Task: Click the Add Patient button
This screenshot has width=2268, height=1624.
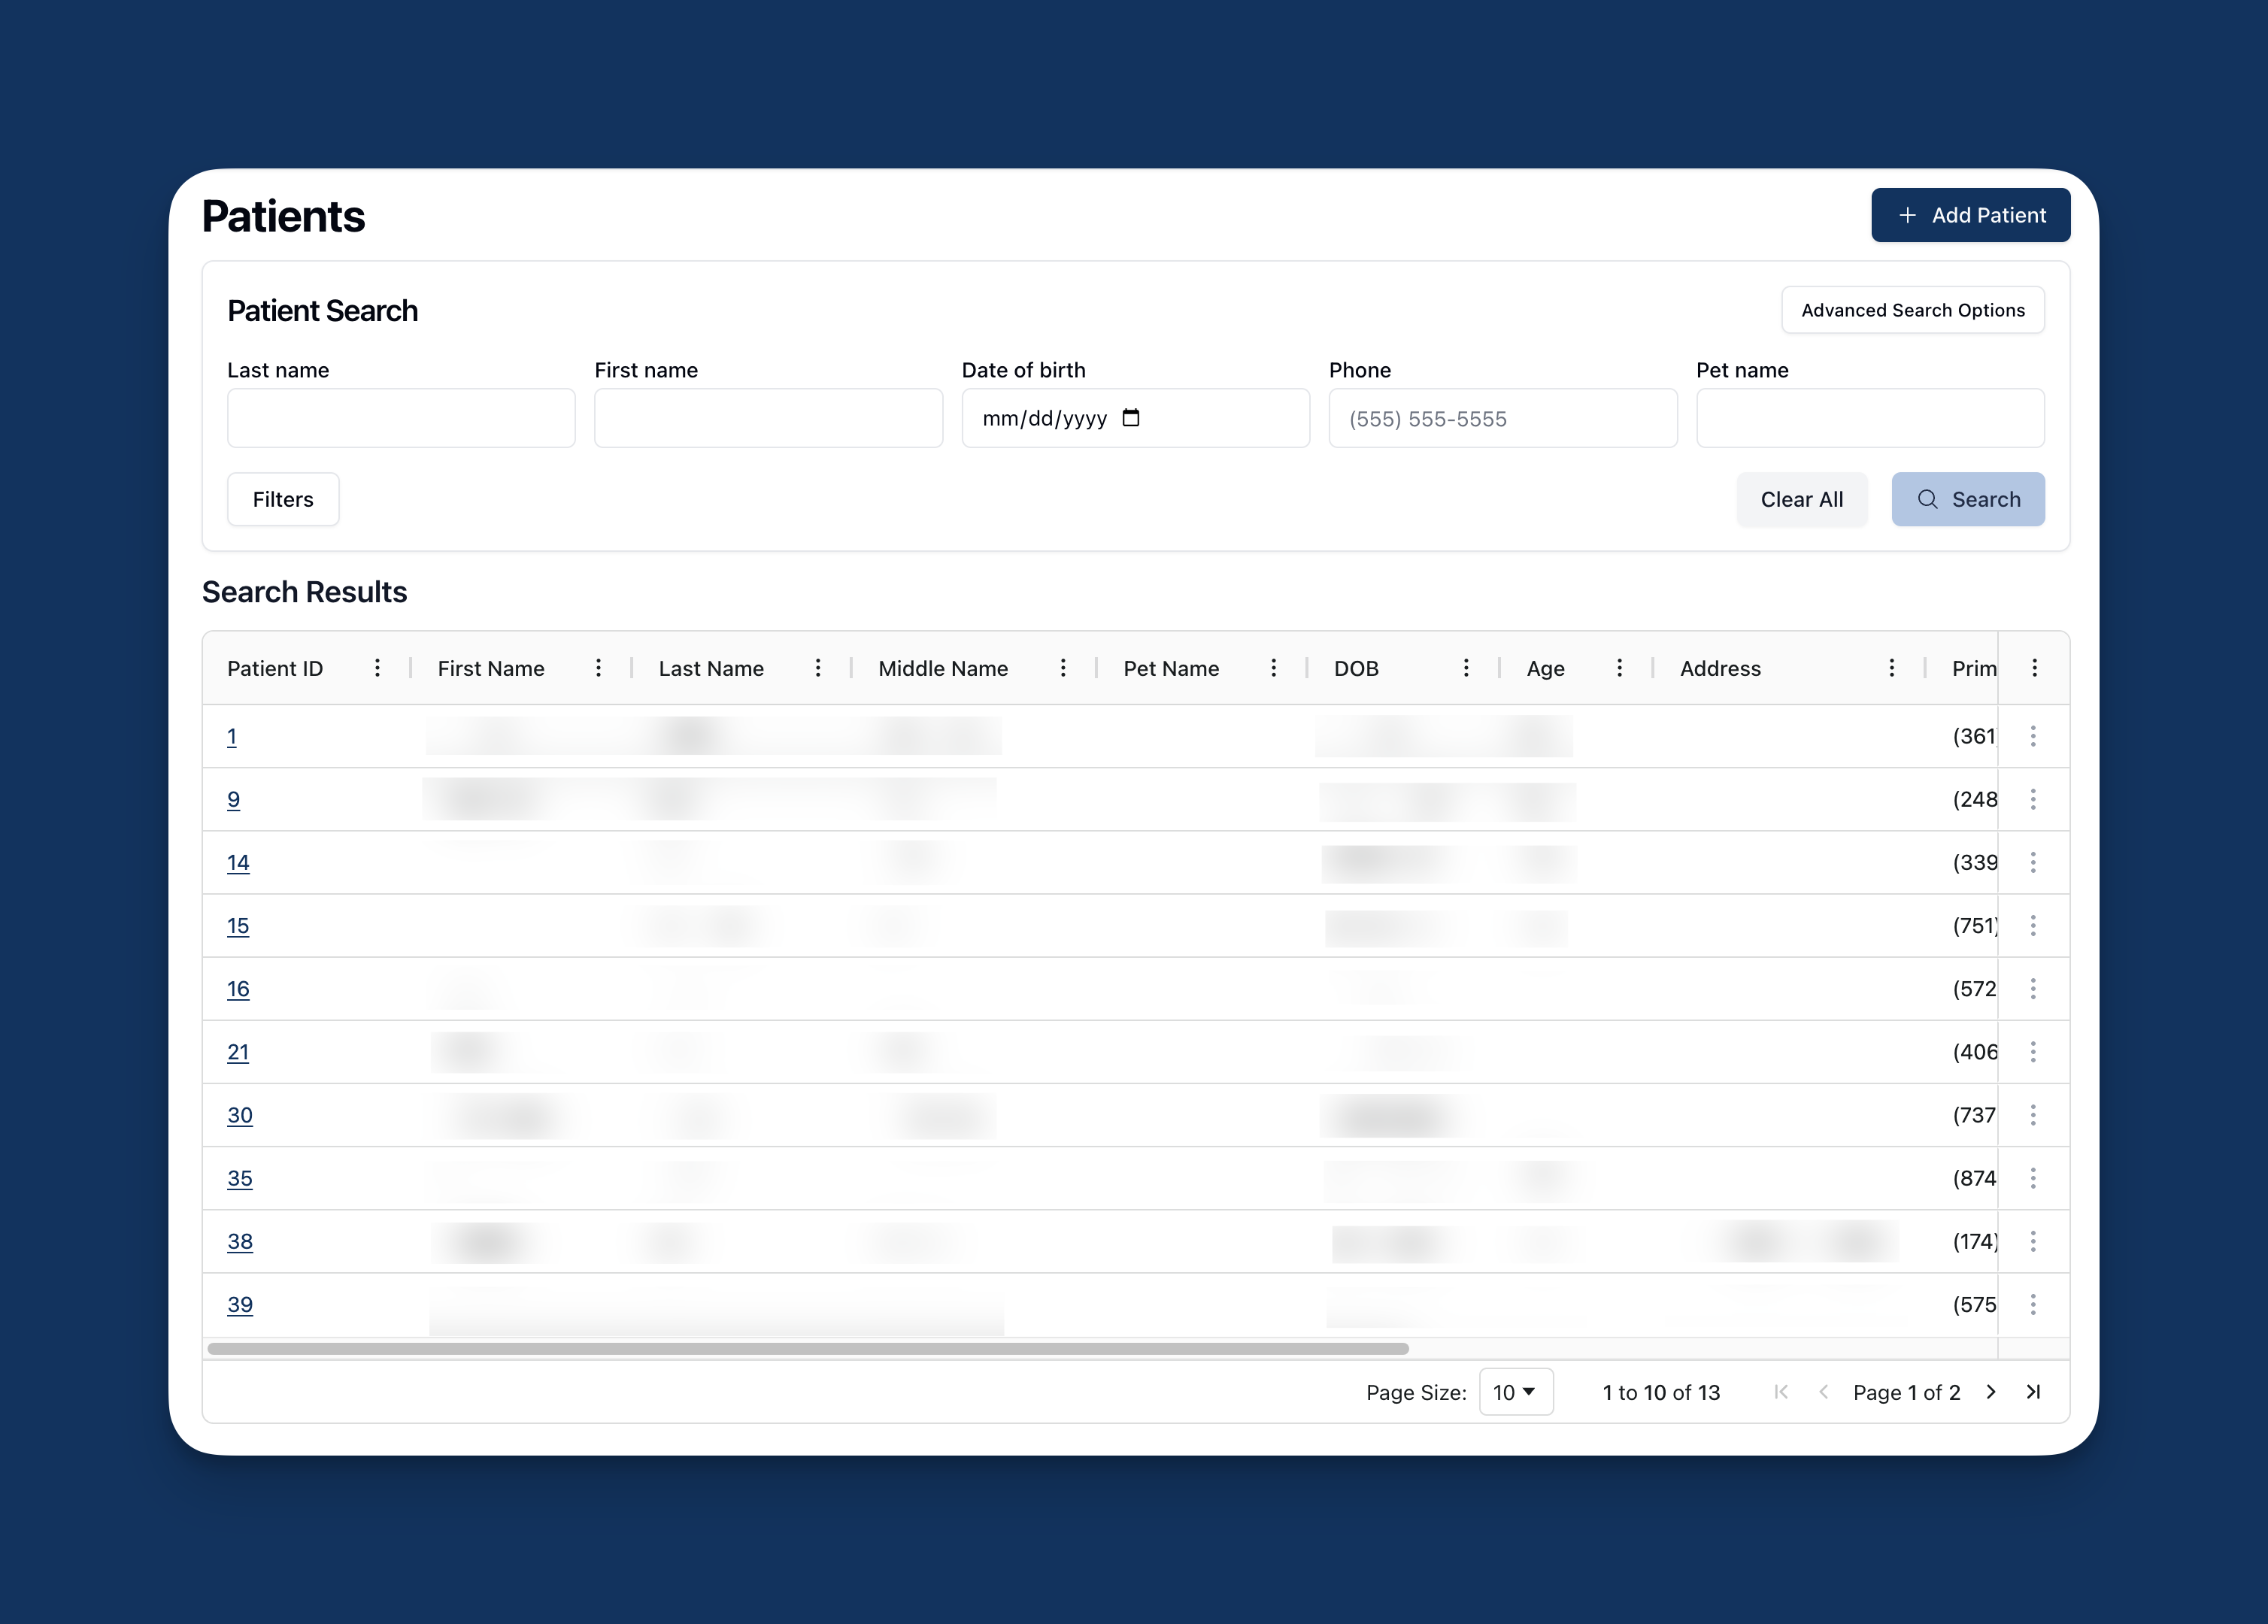Action: (x=1970, y=215)
